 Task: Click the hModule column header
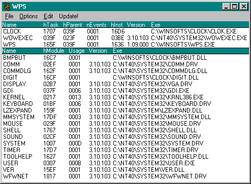[54, 51]
